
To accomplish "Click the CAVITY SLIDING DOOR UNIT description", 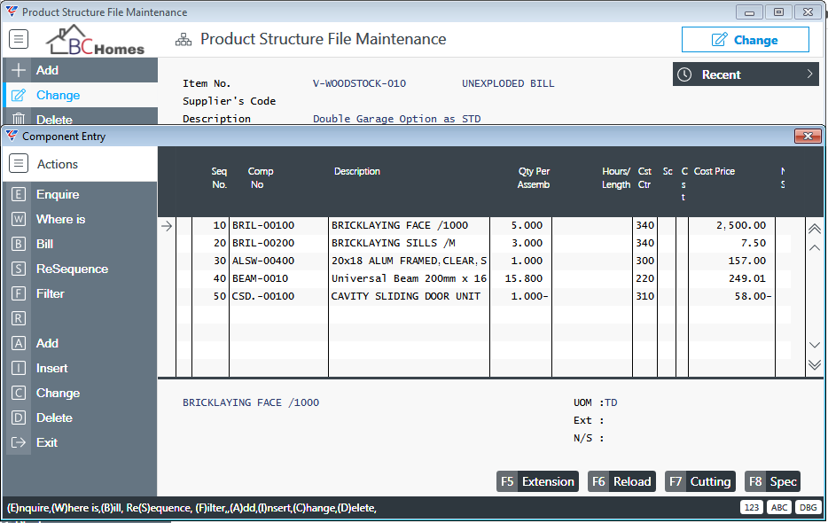I will (405, 296).
